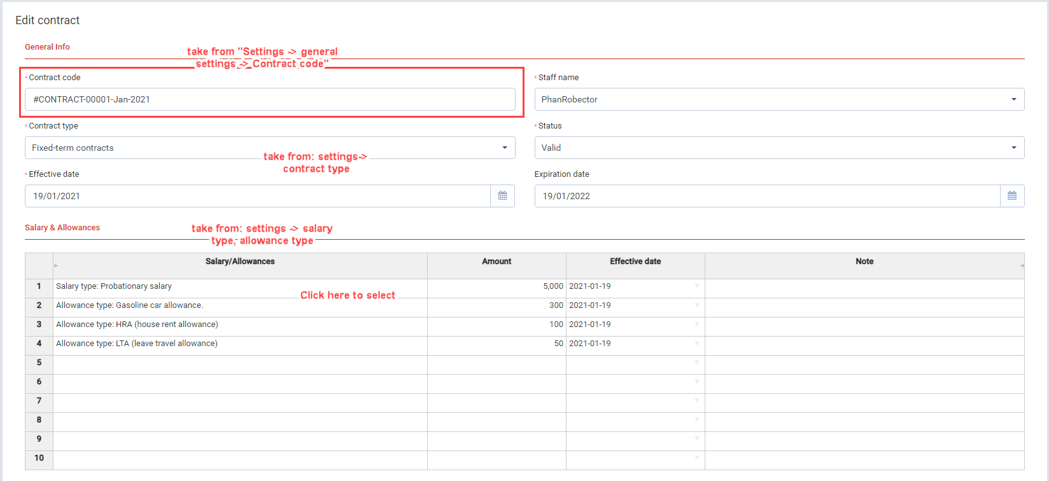Open the Expiration date calendar picker icon

coord(1012,196)
